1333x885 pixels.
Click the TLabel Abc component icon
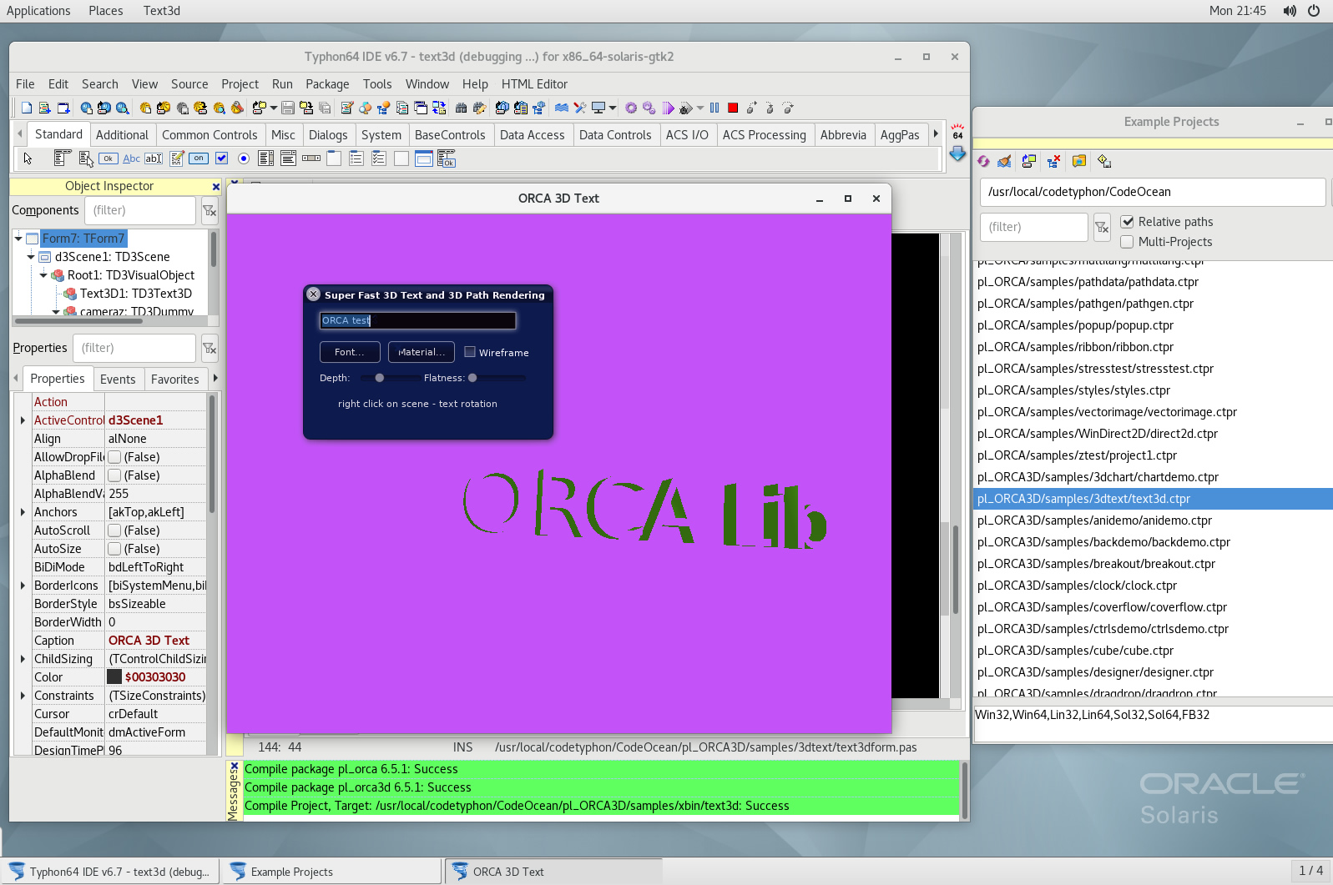tap(131, 158)
